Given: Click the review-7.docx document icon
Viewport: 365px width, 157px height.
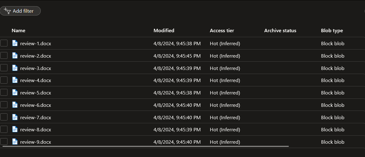Looking at the screenshot, I should pos(15,117).
